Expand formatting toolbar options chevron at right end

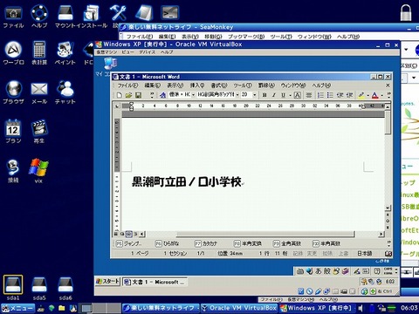388,95
